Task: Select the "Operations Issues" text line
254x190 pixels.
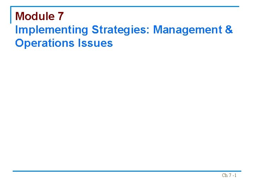Action: click(x=64, y=43)
